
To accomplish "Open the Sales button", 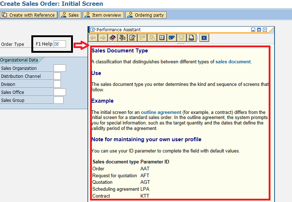I will pos(70,15).
